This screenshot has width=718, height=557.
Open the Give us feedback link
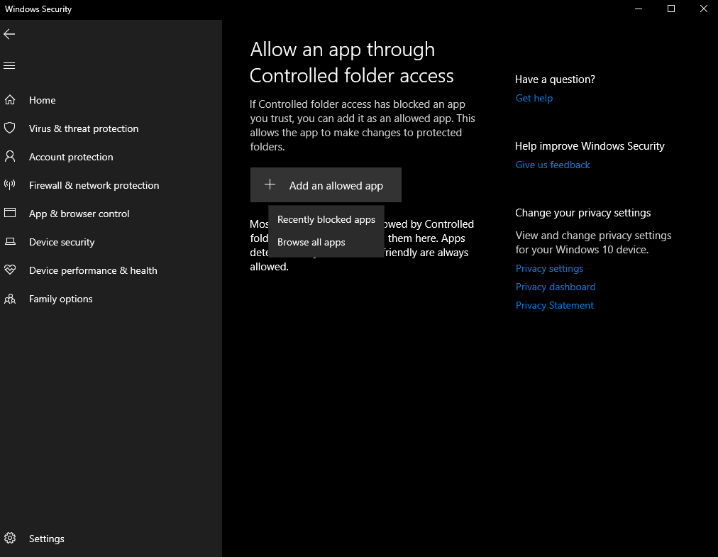click(x=553, y=165)
